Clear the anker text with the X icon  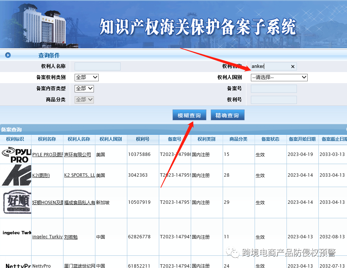293,66
